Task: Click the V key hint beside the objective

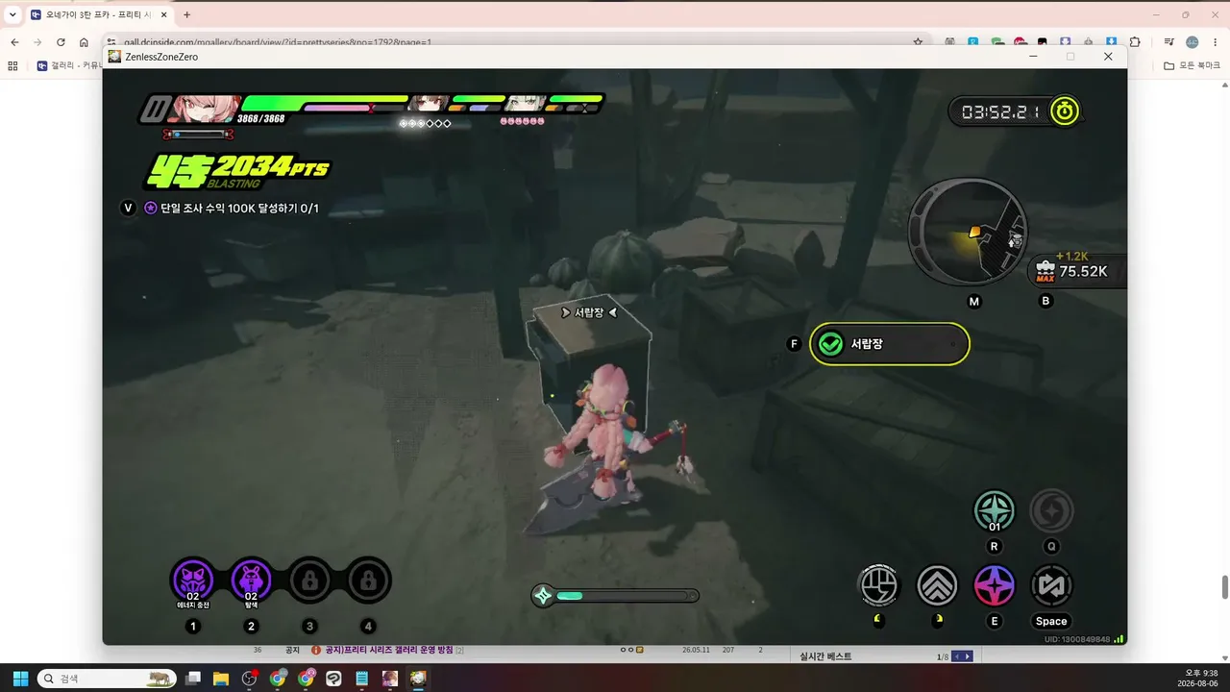Action: pos(129,208)
